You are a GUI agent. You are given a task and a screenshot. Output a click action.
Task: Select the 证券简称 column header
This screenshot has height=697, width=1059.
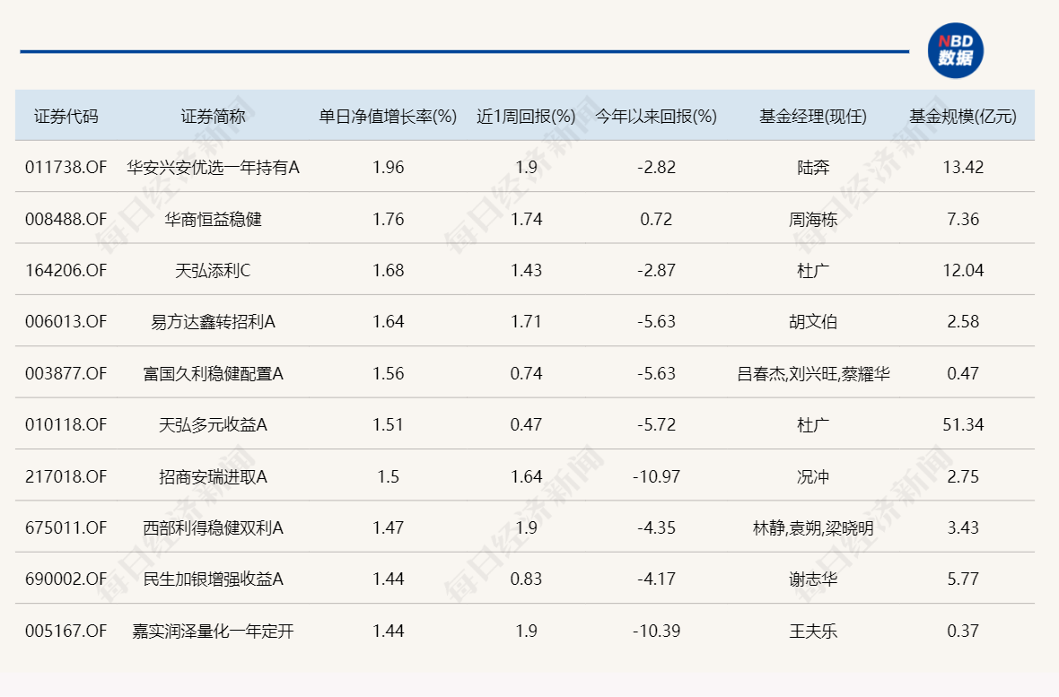click(213, 117)
